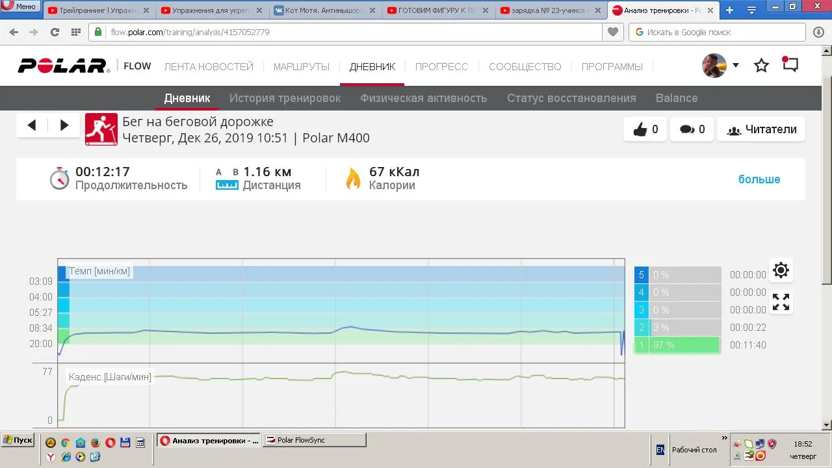Click the taskbar clock showing 18:52
Image resolution: width=832 pixels, height=468 pixels.
coord(803,444)
